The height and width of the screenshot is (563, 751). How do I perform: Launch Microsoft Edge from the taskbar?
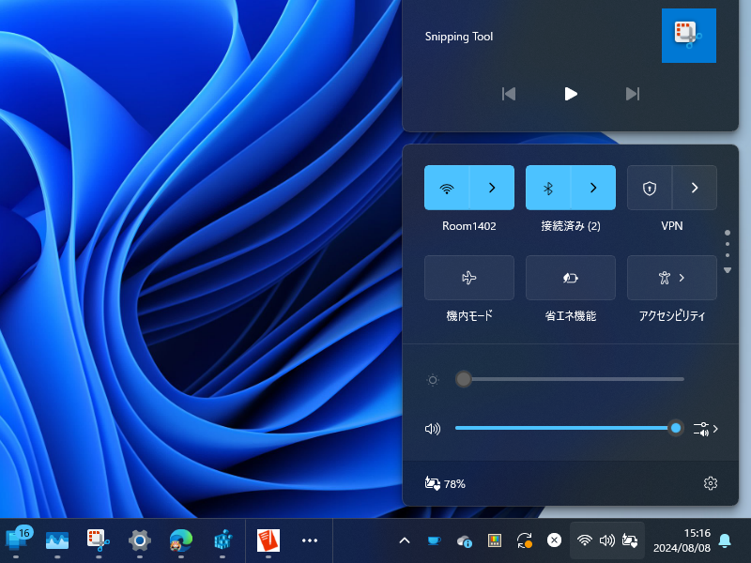(x=180, y=540)
